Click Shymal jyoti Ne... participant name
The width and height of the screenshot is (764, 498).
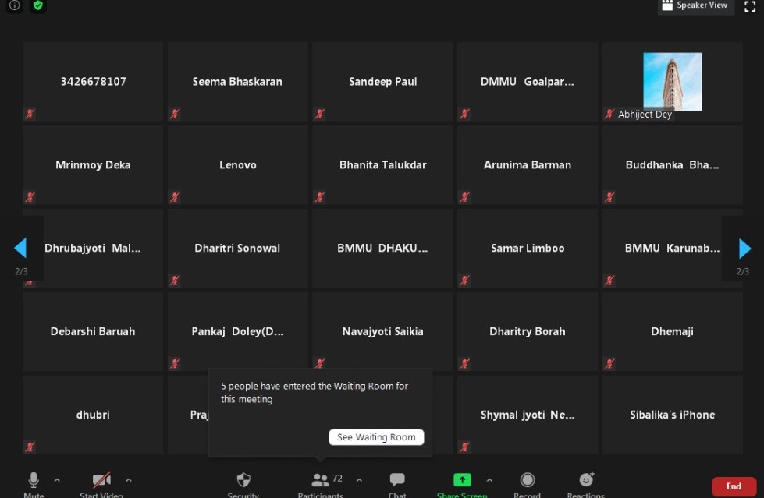528,415
